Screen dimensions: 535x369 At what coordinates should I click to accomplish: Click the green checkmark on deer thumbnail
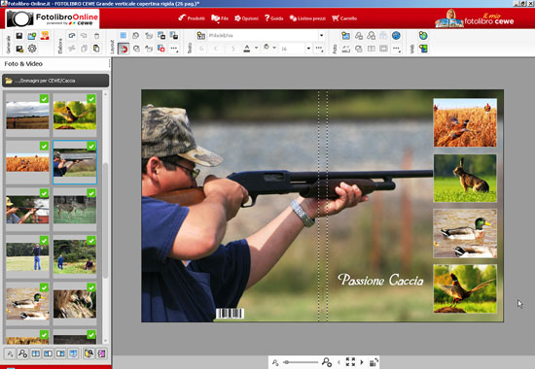tap(91, 193)
